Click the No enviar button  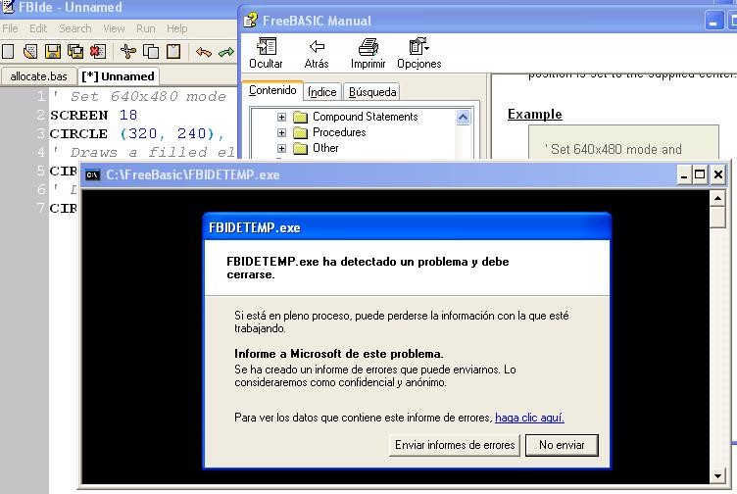pos(562,445)
